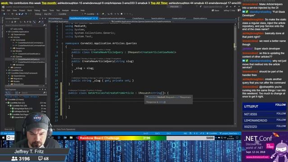Collapse the Queries folder node
288x162 pixels.
(x=11, y=57)
